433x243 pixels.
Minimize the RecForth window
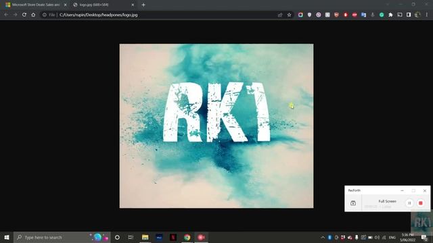click(402, 190)
